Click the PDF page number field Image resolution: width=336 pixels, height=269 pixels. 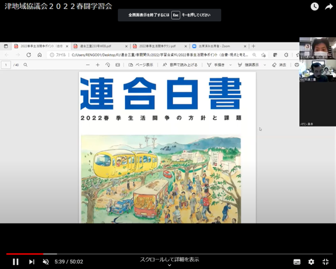coord(6,65)
